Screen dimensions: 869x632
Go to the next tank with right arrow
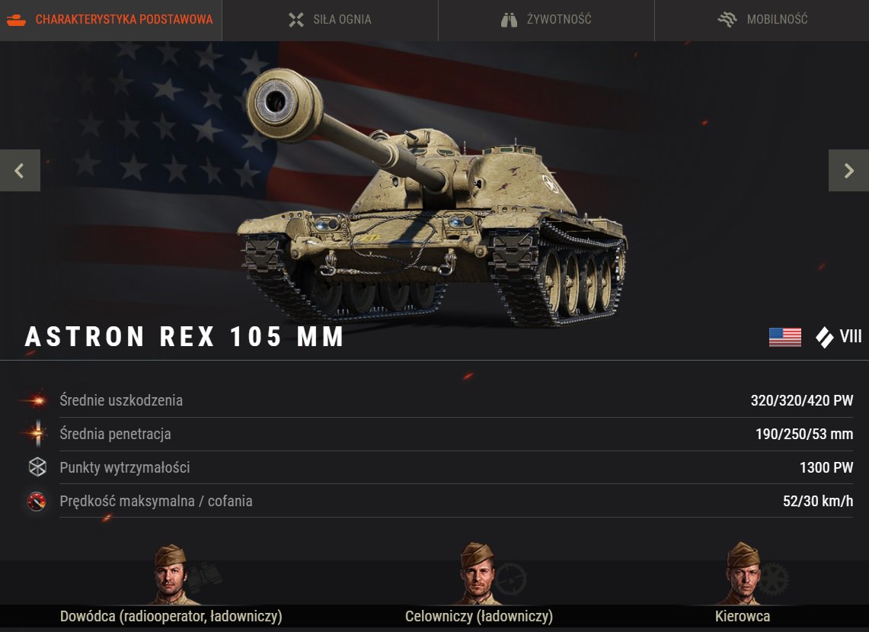pyautogui.click(x=848, y=170)
